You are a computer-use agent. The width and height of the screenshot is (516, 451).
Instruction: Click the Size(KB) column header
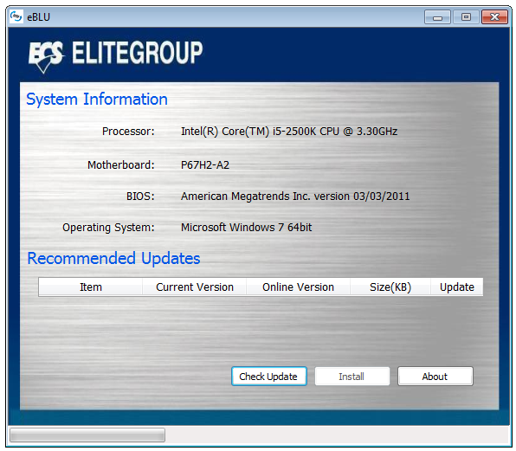(x=390, y=287)
